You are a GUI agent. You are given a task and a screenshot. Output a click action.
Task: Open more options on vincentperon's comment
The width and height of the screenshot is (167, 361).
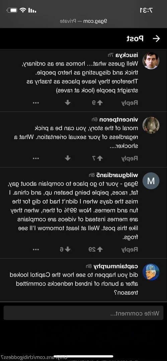pos(35,158)
